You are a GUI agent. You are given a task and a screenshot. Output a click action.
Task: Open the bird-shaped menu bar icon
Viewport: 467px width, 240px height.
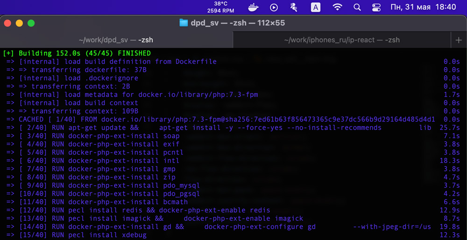tap(294, 7)
